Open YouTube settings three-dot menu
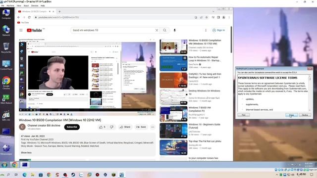 click(x=206, y=30)
